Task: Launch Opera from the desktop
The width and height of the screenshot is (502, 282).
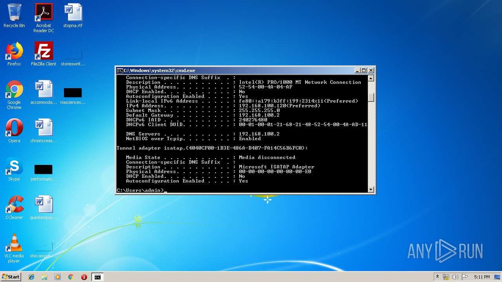Action: point(14,131)
